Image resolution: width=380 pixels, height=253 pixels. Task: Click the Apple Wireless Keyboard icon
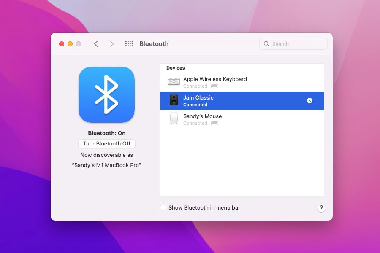click(x=174, y=81)
